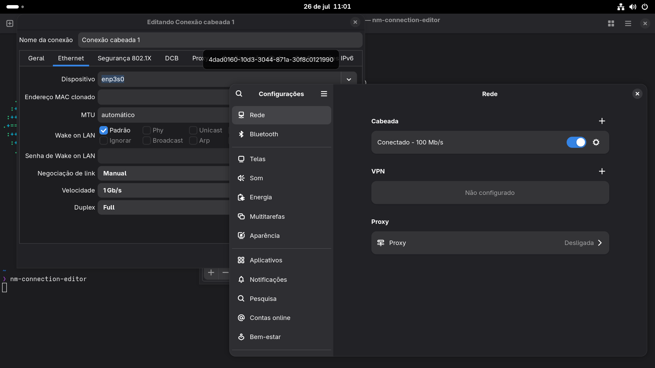Switch to the Segurança 802.1X tab
Image resolution: width=655 pixels, height=368 pixels.
[x=124, y=58]
